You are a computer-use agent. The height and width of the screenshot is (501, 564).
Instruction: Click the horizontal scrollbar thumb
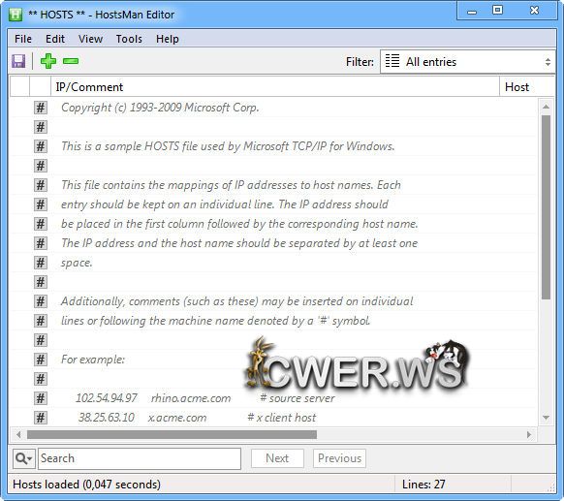[x=172, y=434]
